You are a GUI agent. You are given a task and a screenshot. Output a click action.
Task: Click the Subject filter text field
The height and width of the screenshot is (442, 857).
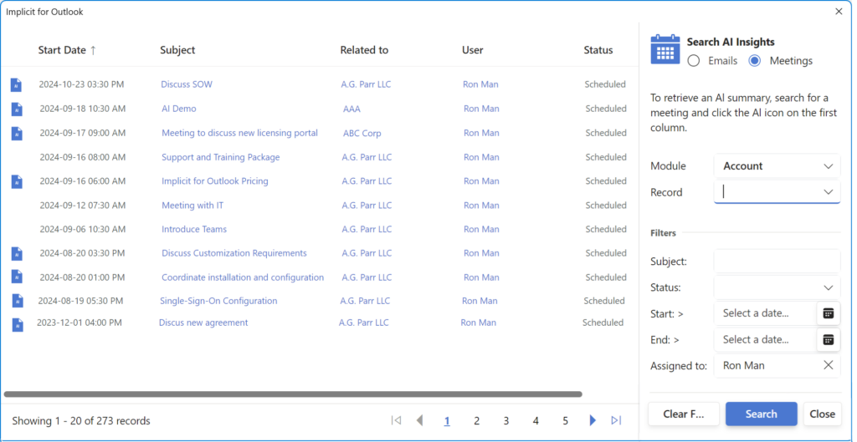(776, 262)
